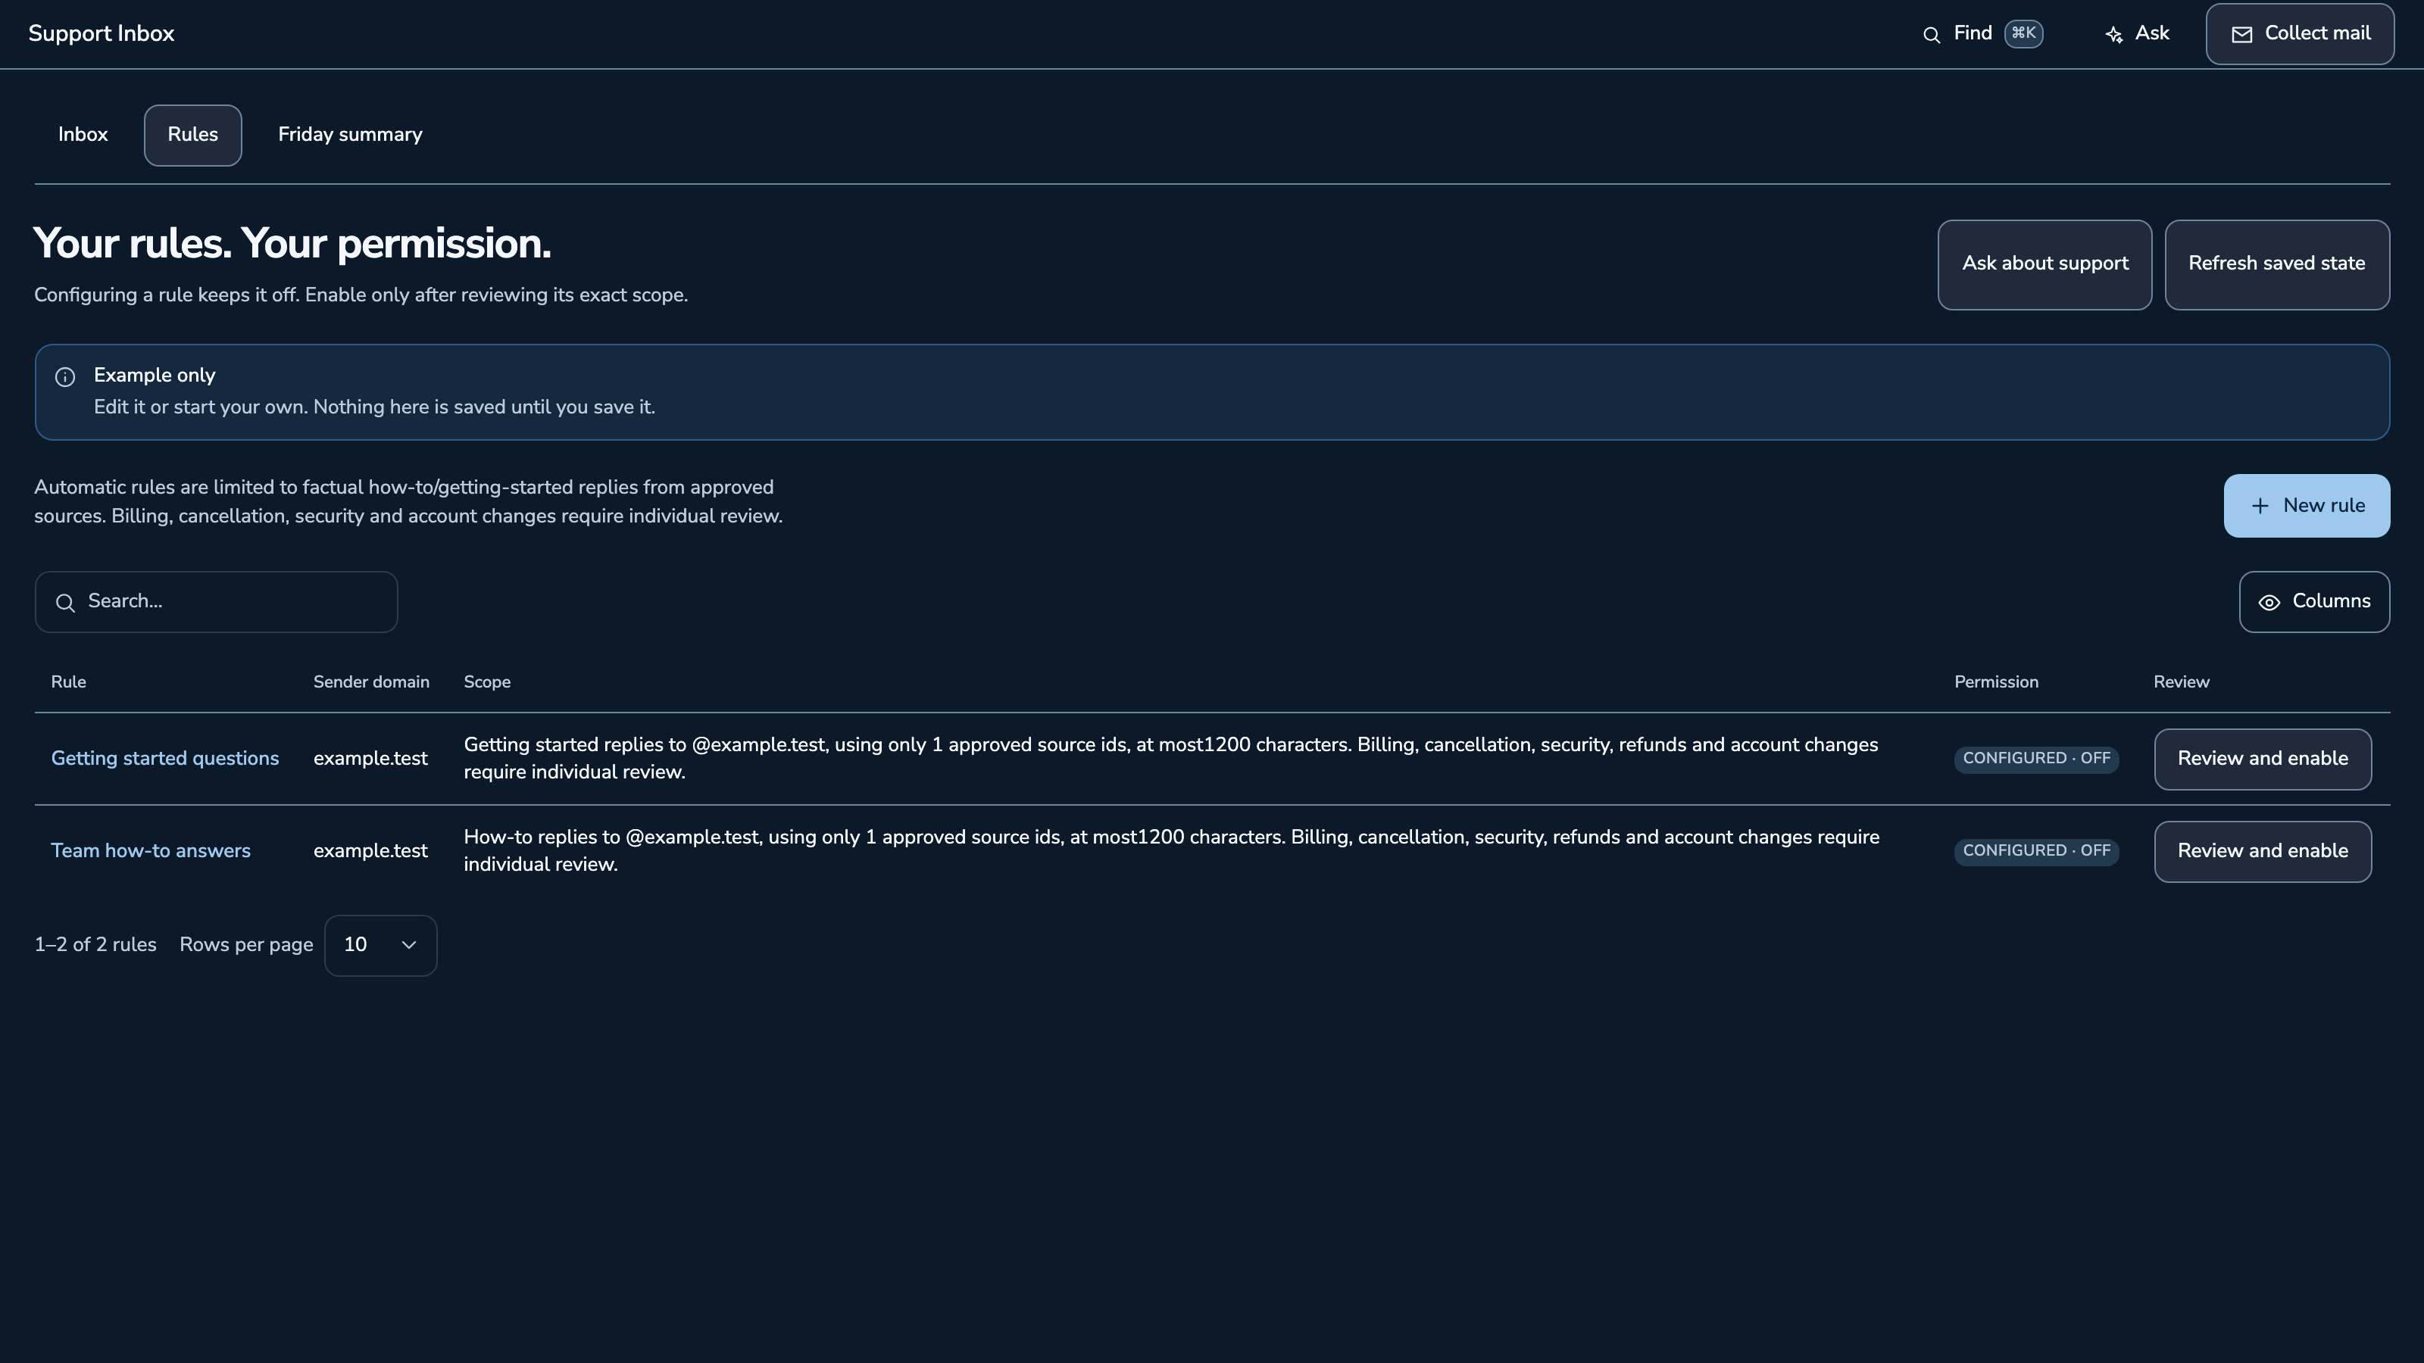The height and width of the screenshot is (1363, 2424).
Task: Click the Collect mail button
Action: [x=2300, y=34]
